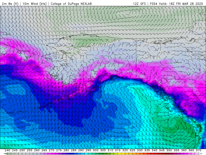The width and height of the screenshot is (206, 155).
Task: Click the 335 colorbar scale label
Action: tap(147, 150)
